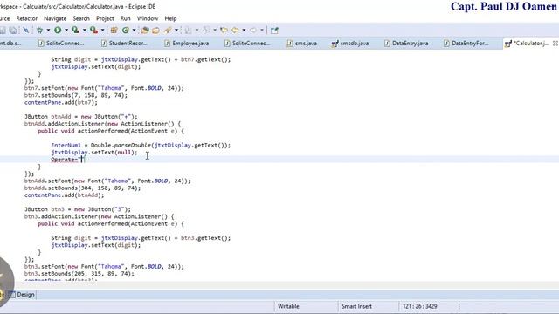Click btnAdd.addActionListener(new ActionListener() line
Image resolution: width=559 pixels, height=314 pixels.
click(103, 124)
